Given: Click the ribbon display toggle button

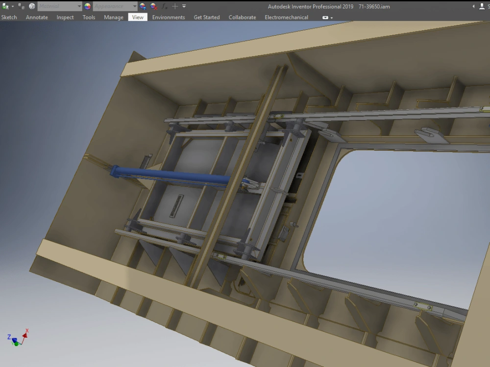Looking at the screenshot, I should [x=325, y=17].
